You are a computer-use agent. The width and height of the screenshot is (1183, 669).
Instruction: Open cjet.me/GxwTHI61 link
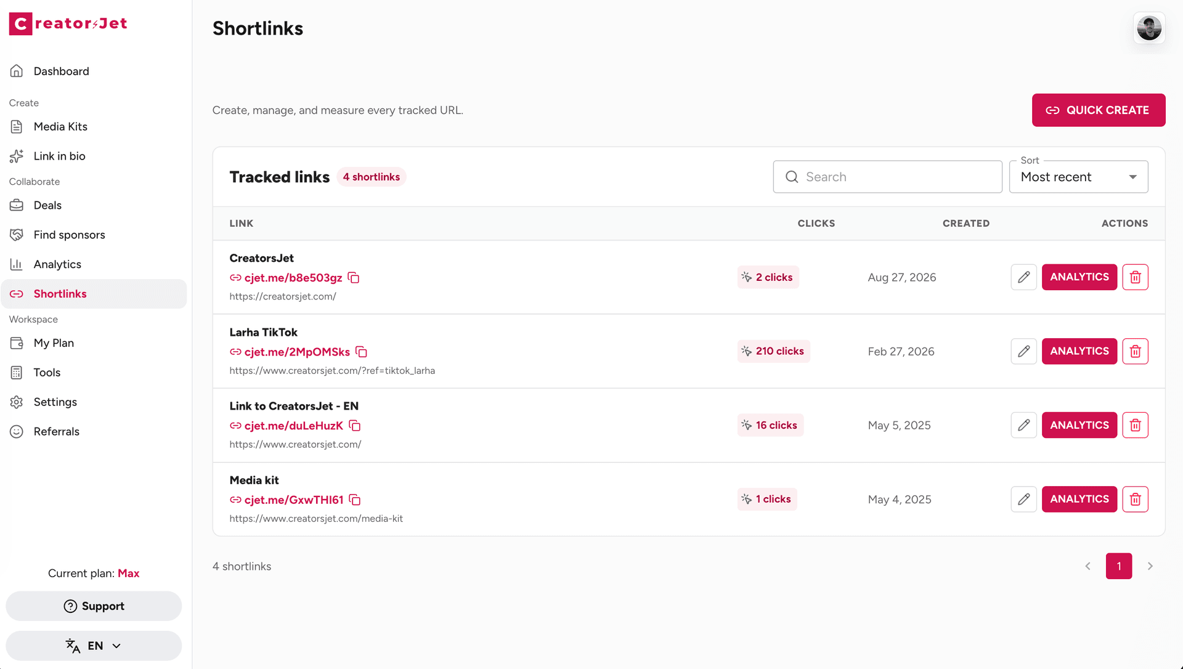pyautogui.click(x=293, y=500)
